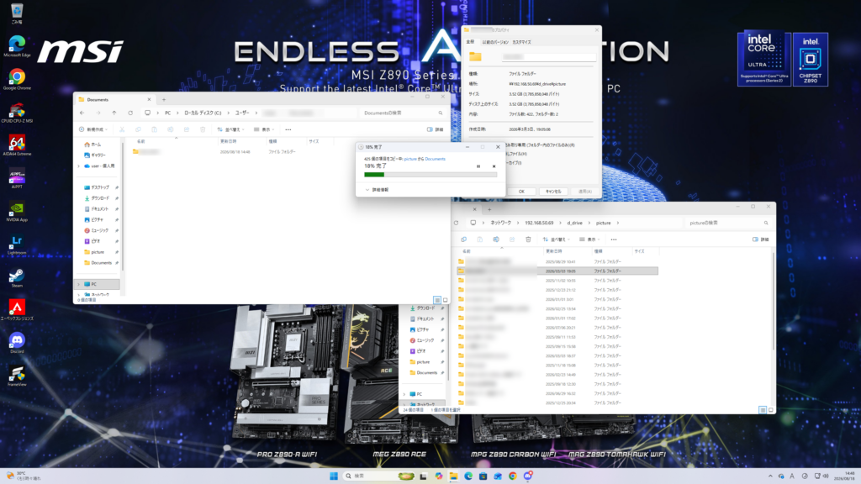Toggle the 詳細 details pane in the Documents window
The height and width of the screenshot is (484, 861).
tap(436, 129)
